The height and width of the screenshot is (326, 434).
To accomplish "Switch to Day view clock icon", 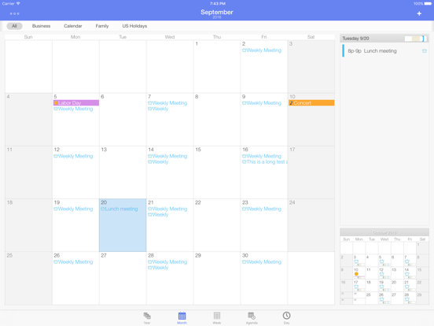I will 286,317.
